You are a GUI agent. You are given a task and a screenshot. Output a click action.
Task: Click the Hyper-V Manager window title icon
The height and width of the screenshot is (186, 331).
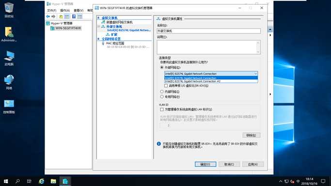48,4
